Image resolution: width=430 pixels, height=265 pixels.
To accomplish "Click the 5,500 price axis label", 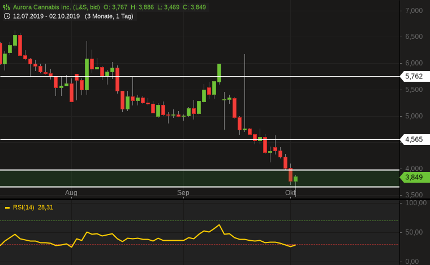I will 414,90.
